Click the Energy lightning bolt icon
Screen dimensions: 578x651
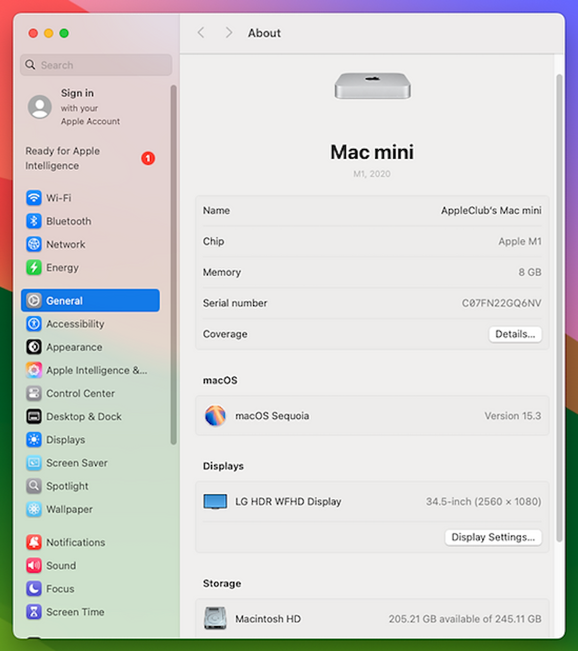click(34, 268)
